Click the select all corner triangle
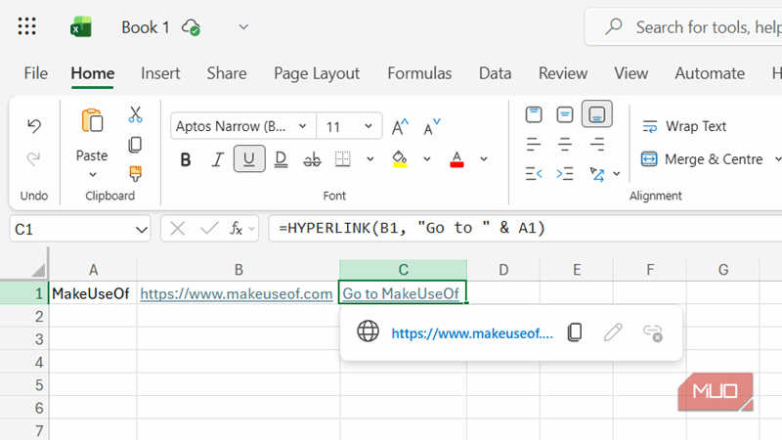Viewport: 782px width, 440px height. point(38,271)
